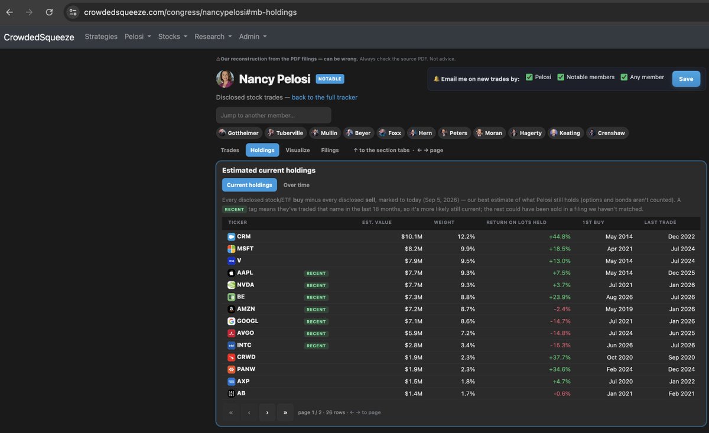Select the PANW logo icon
709x433 pixels.
(x=231, y=369)
